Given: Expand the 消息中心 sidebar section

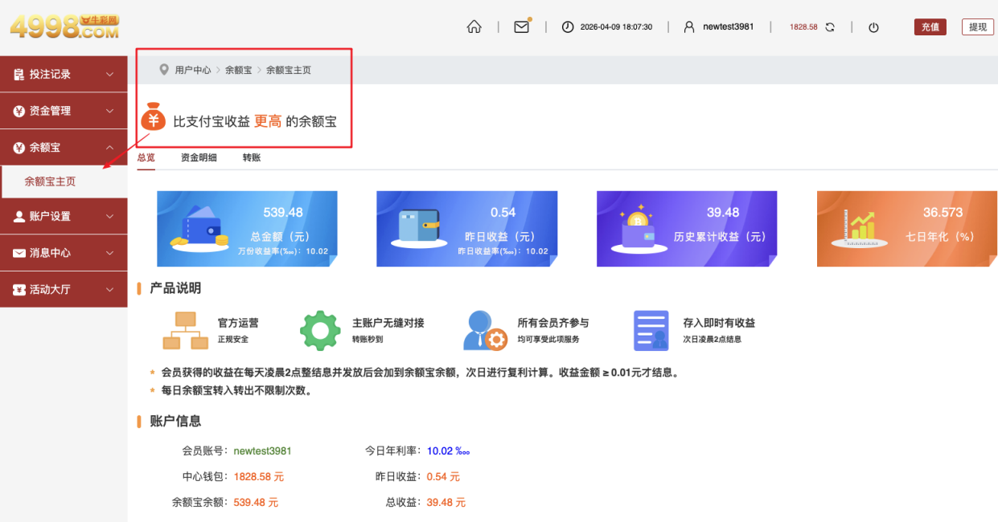Looking at the screenshot, I should pos(64,253).
